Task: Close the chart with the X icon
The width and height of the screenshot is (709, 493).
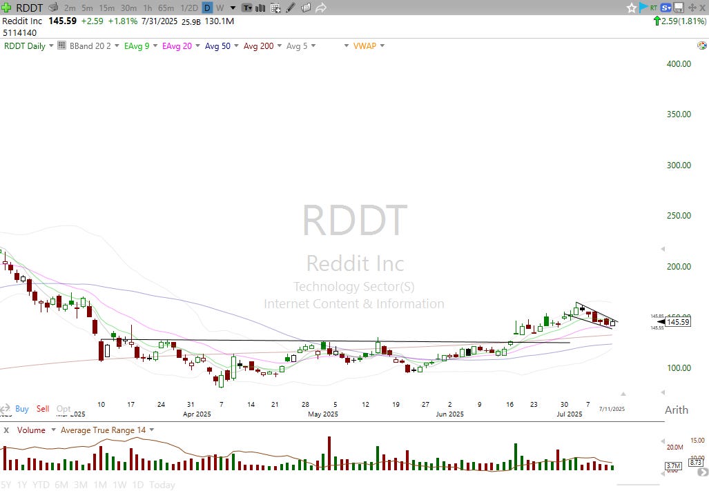Action: click(x=703, y=8)
